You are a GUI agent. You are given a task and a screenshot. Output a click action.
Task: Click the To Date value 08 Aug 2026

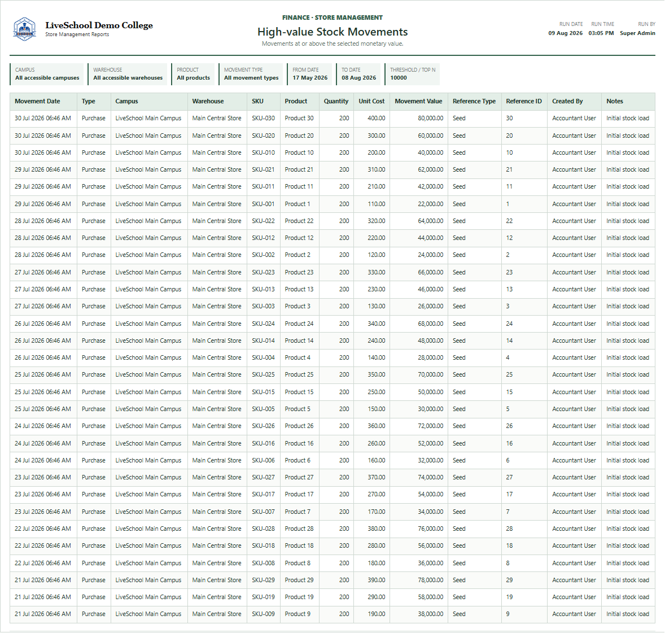pos(359,77)
